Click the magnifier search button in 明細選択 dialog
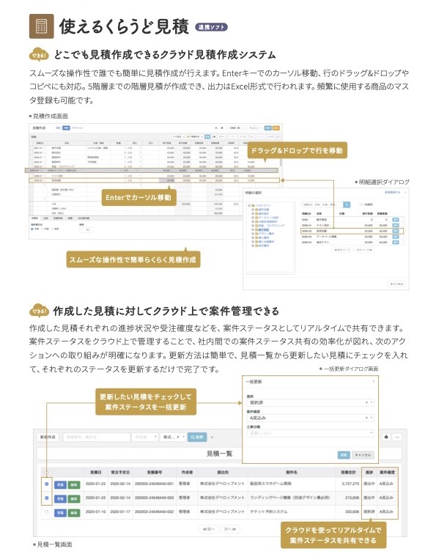The image size is (436, 554). (347, 204)
